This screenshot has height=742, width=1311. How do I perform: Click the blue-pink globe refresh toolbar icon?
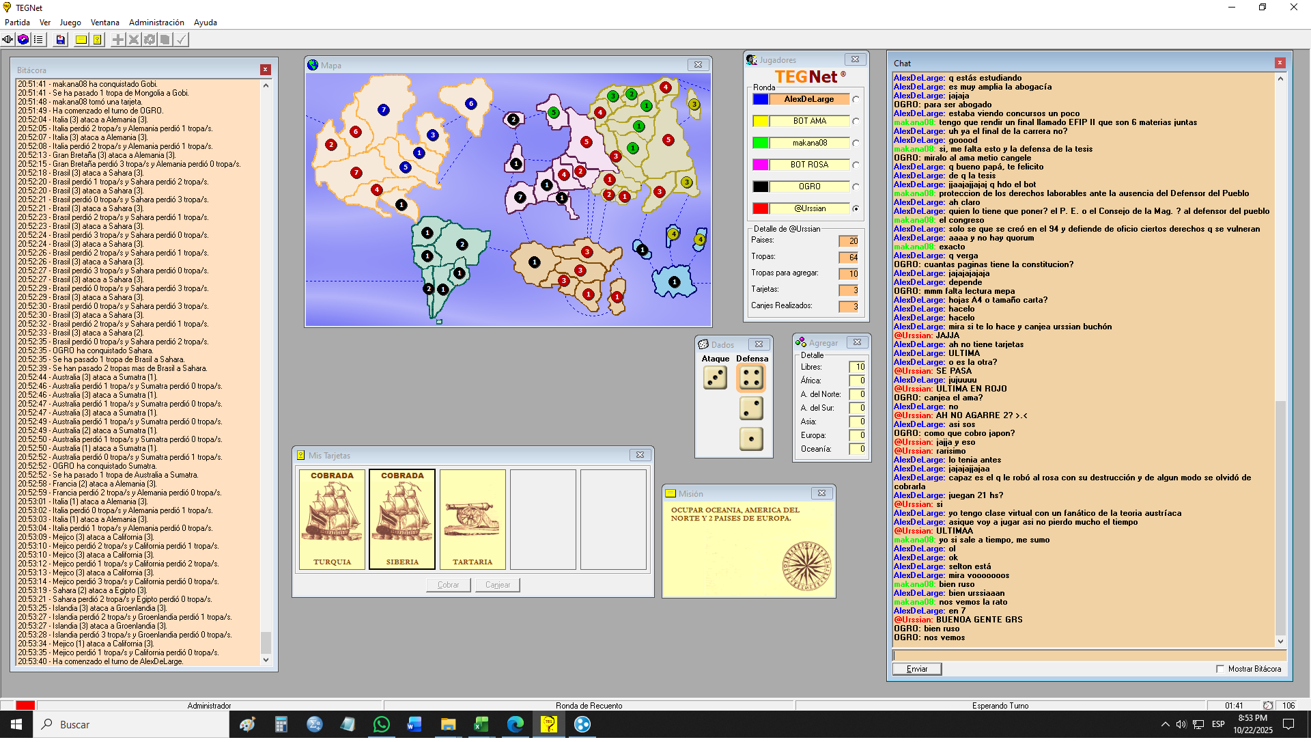[x=23, y=40]
